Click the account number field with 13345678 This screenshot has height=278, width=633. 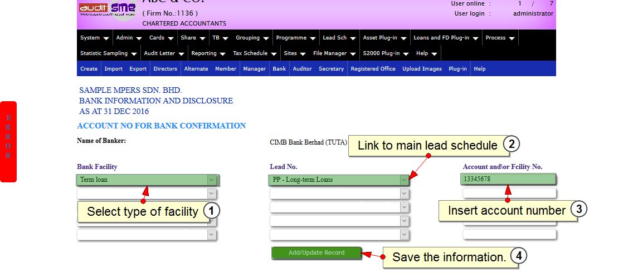(x=509, y=179)
